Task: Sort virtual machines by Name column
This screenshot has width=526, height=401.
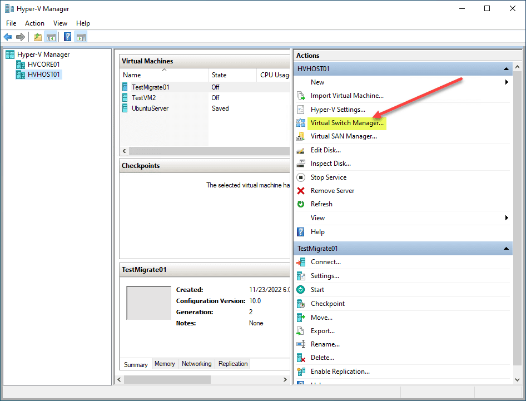Action: point(164,75)
